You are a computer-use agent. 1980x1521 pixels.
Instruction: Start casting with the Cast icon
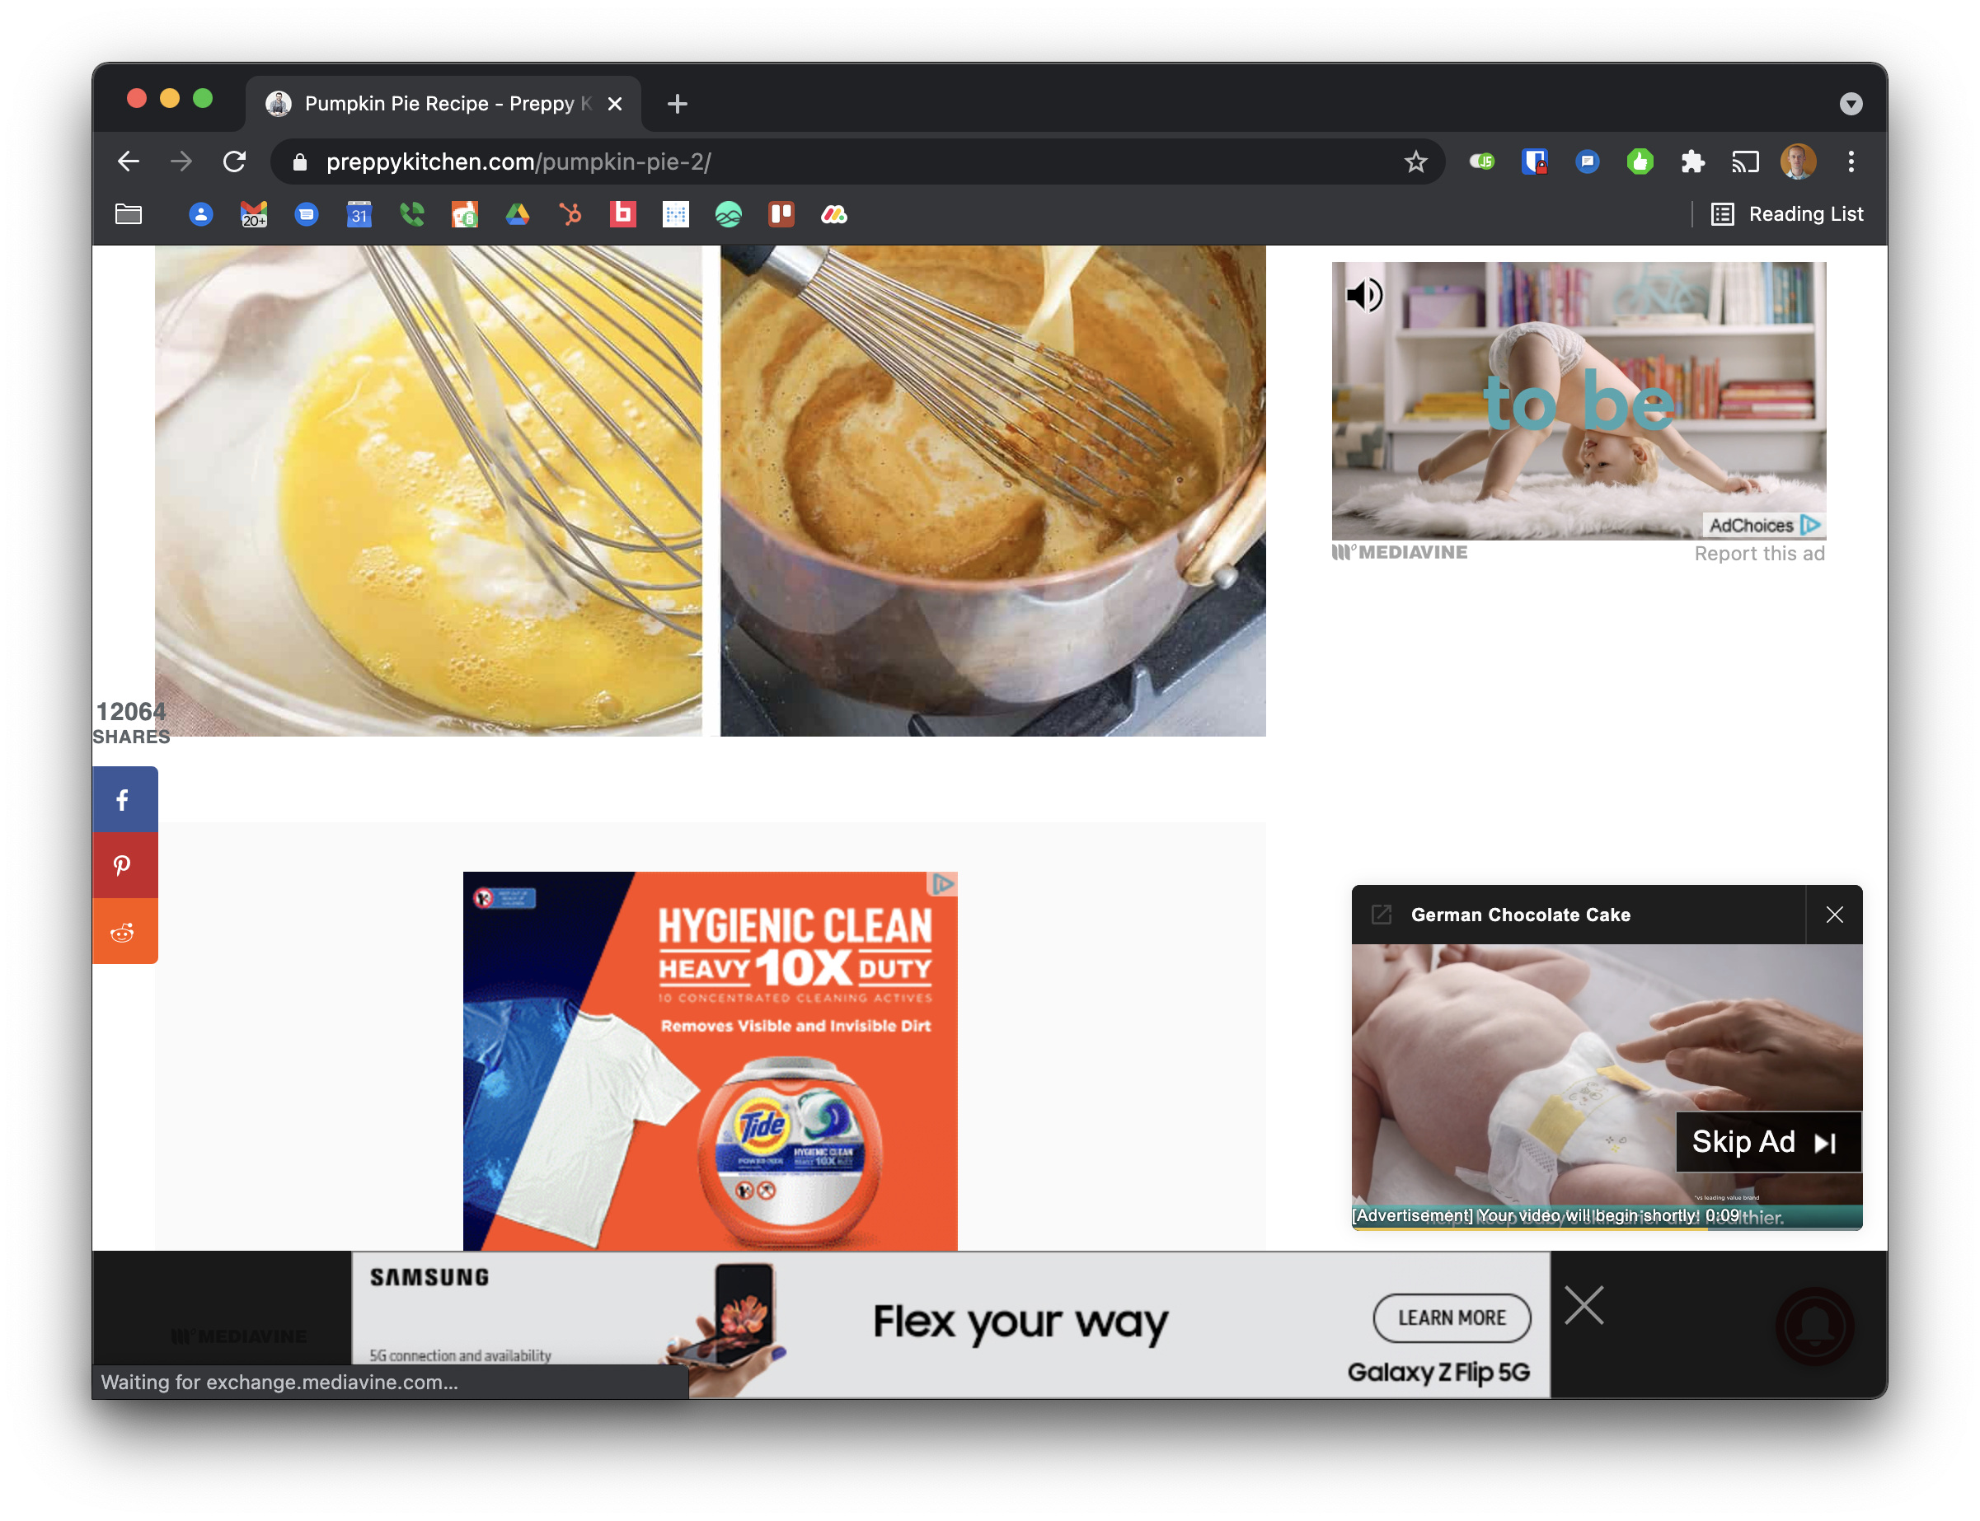coord(1743,161)
